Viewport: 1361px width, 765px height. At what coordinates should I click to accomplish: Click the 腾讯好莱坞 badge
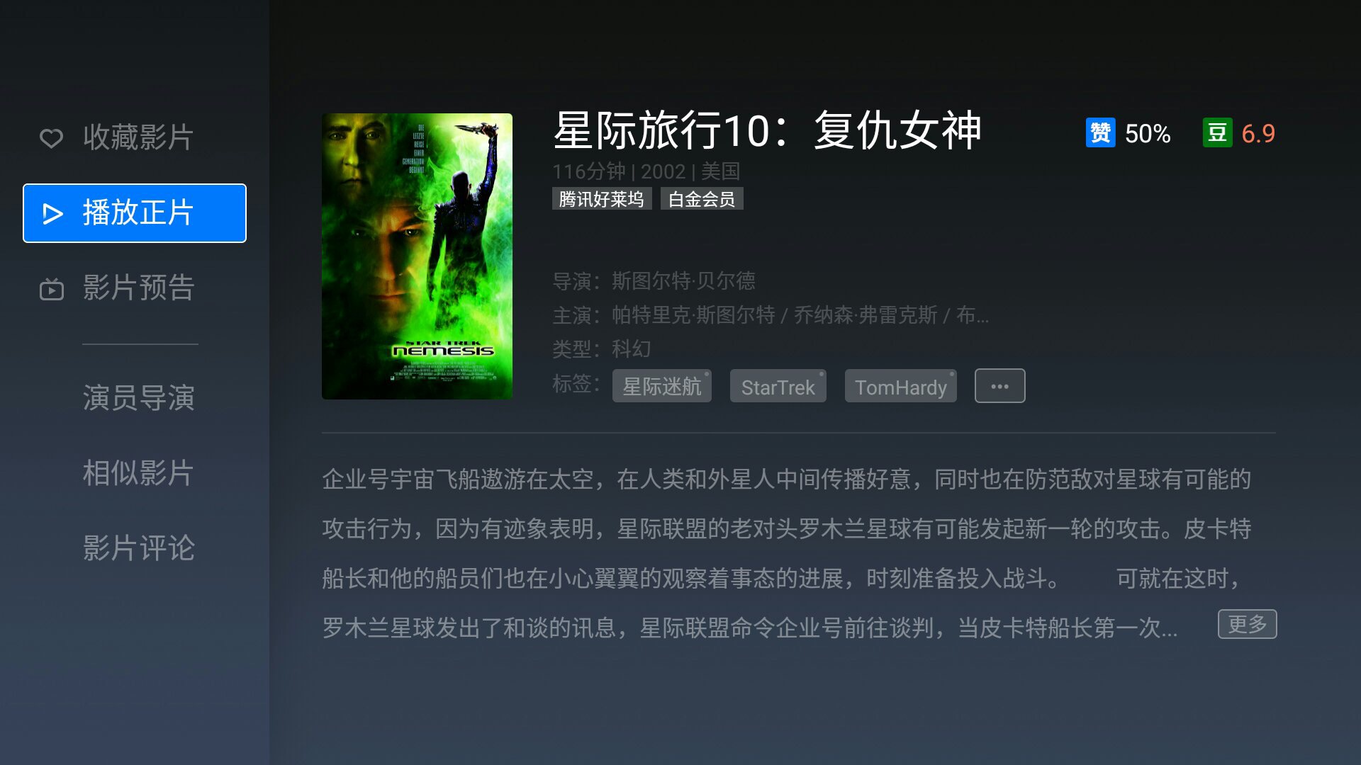(601, 199)
